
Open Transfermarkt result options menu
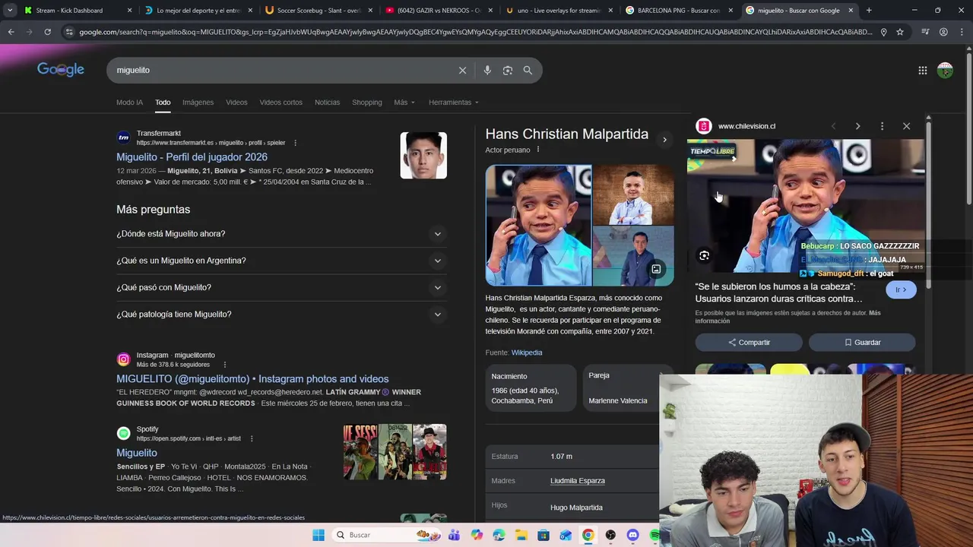[295, 143]
